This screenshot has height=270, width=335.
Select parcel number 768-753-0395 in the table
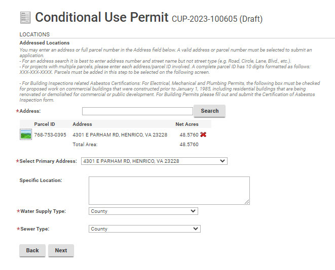pos(50,135)
